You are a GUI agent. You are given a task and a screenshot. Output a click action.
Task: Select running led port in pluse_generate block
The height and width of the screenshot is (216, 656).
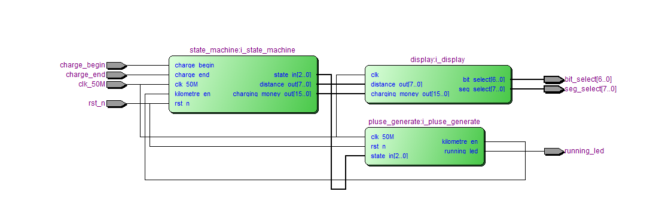[x=461, y=151]
